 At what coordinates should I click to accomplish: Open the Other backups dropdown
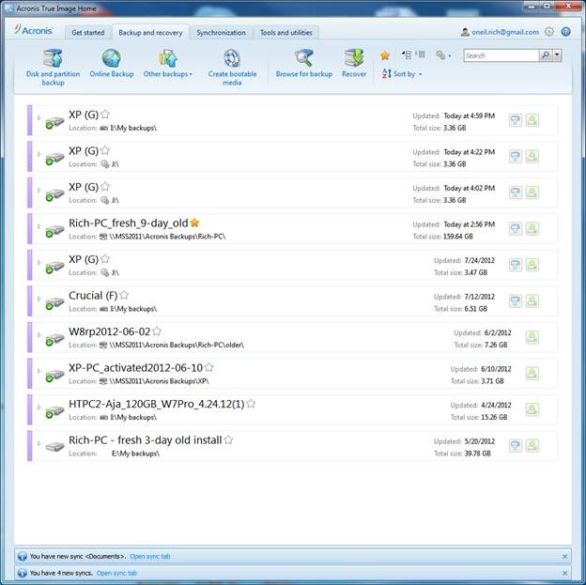tap(168, 73)
